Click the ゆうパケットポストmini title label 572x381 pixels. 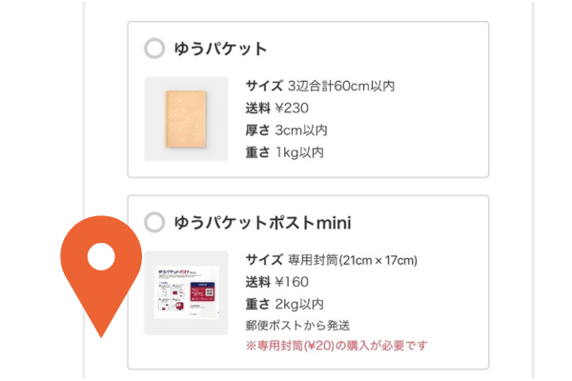(x=262, y=222)
